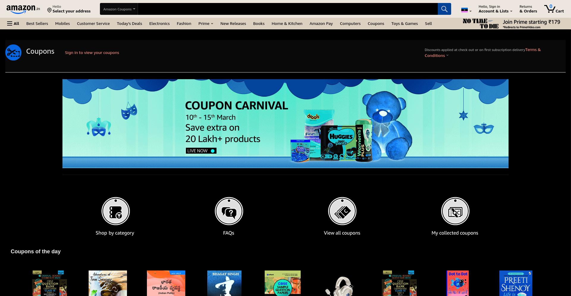Click Coupons of the day heading

click(x=36, y=252)
